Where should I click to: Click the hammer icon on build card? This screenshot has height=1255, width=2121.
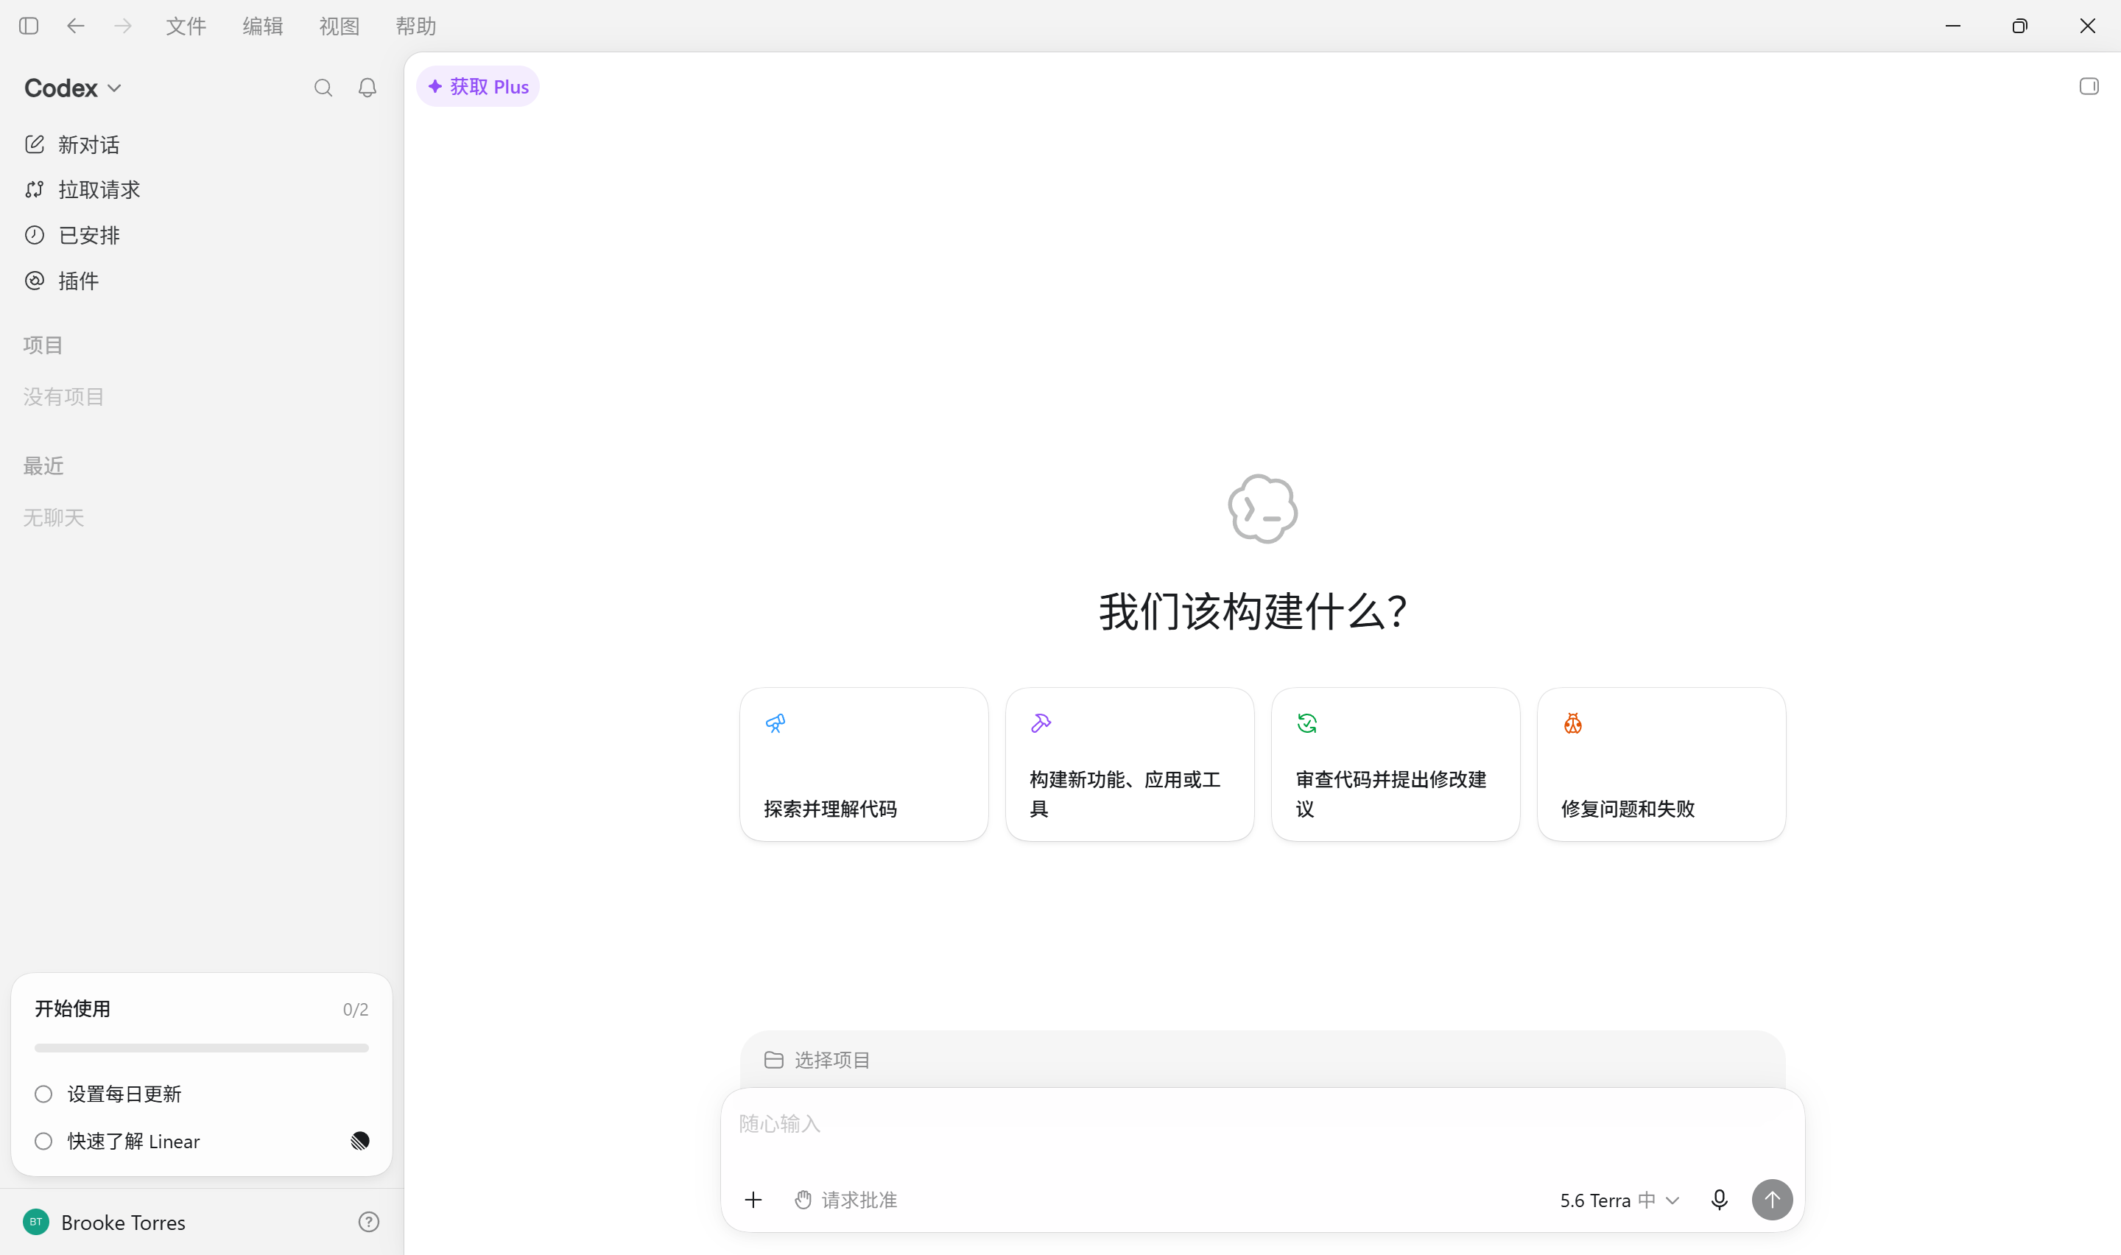coord(1041,723)
